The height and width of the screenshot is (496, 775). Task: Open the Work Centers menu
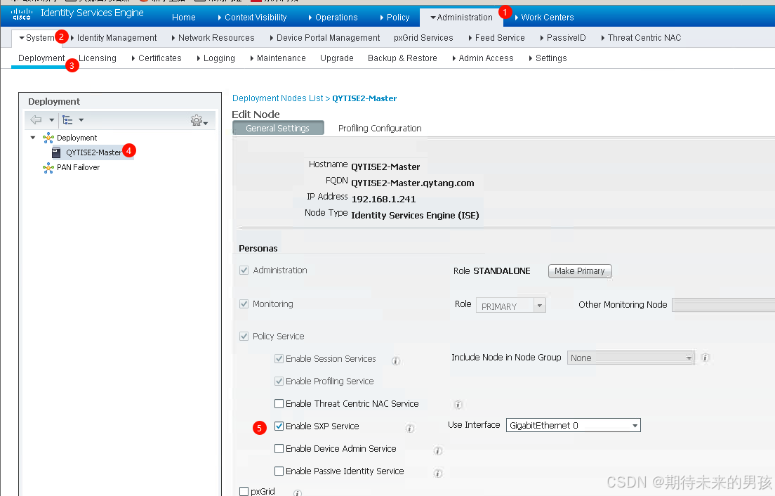(x=544, y=18)
